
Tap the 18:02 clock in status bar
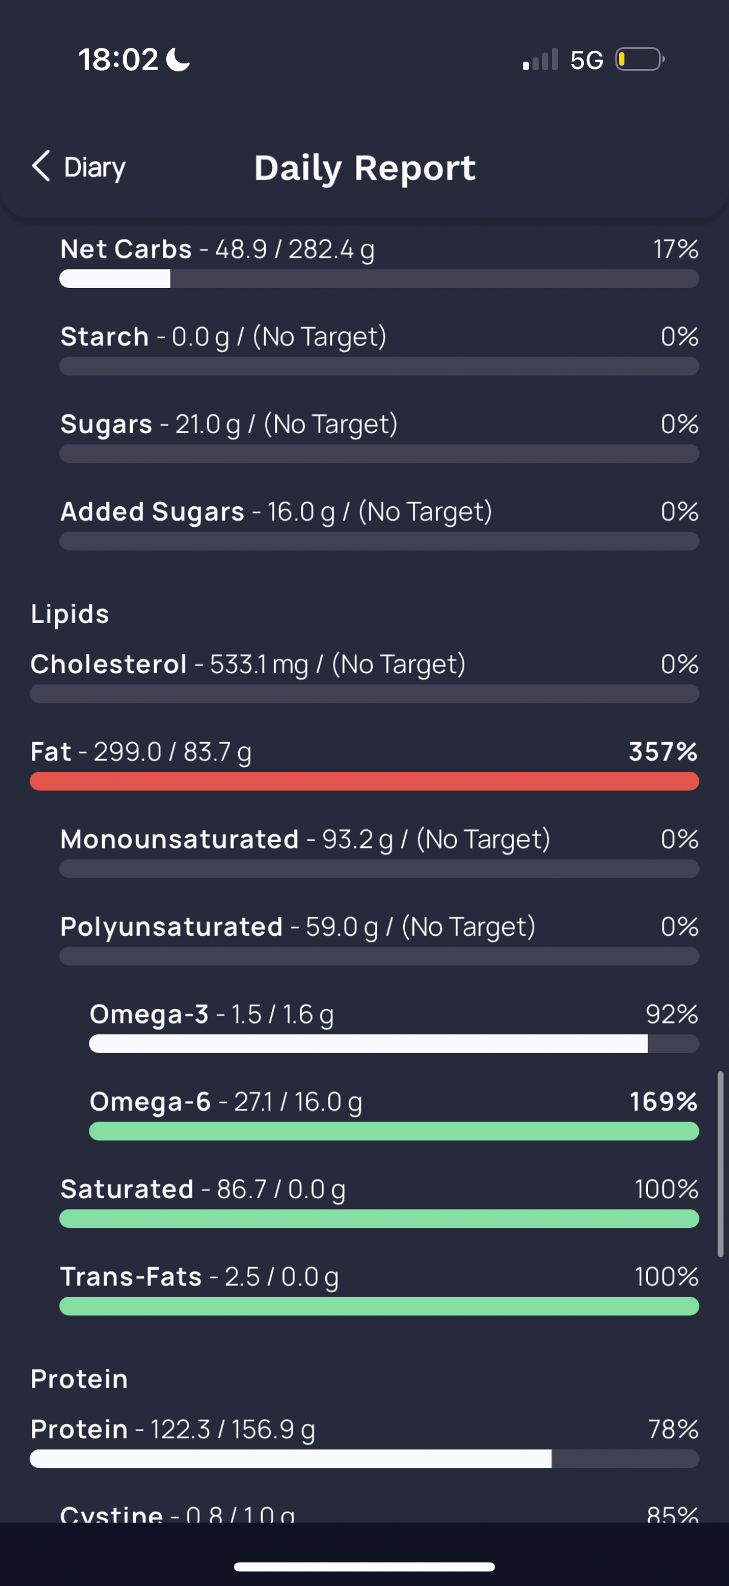118,60
